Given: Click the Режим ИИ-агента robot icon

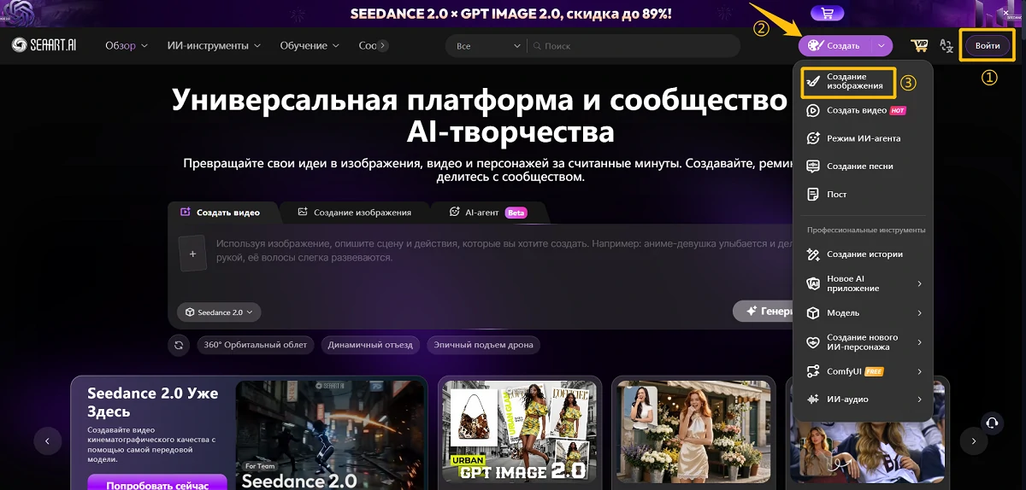Looking at the screenshot, I should 813,138.
